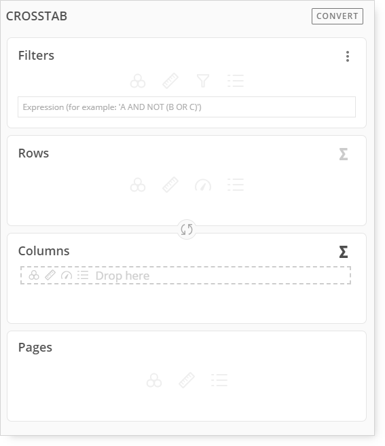Swap rows and columns using the circular arrows

point(187,229)
